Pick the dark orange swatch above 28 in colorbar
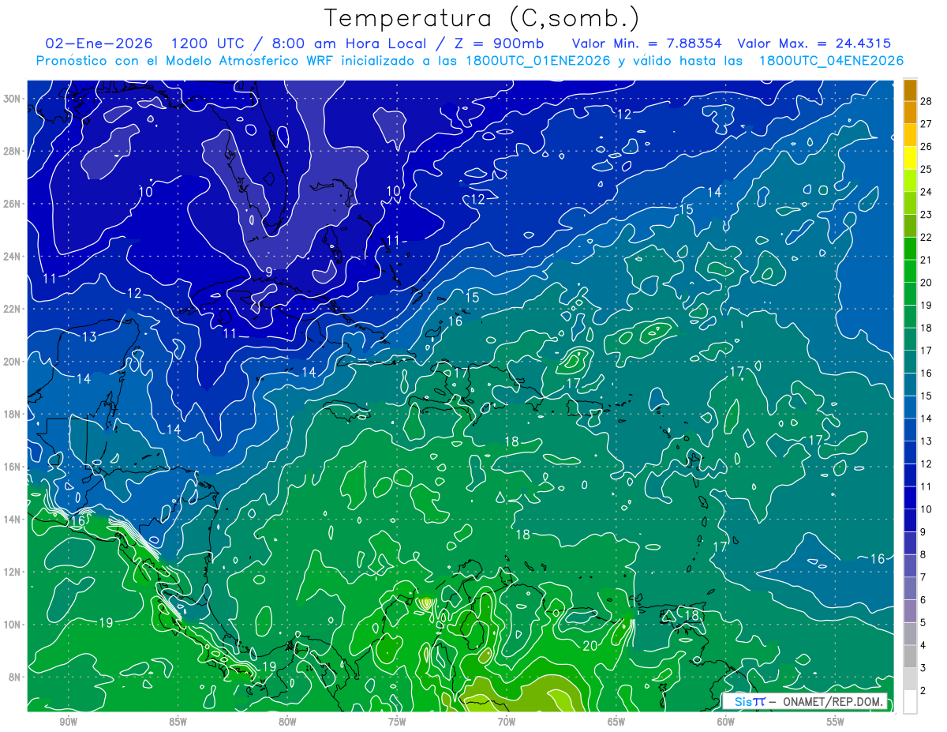 tap(910, 90)
